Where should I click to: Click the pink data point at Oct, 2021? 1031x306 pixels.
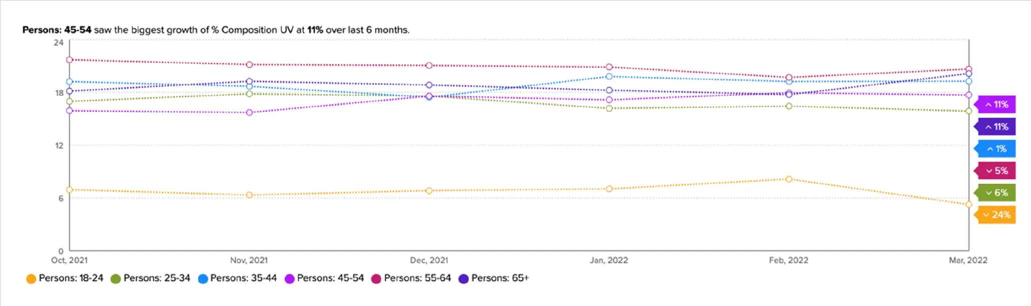[x=70, y=60]
